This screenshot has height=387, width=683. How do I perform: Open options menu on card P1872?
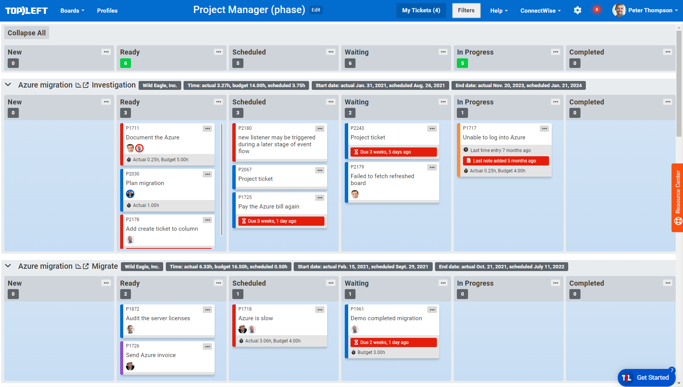(x=208, y=309)
